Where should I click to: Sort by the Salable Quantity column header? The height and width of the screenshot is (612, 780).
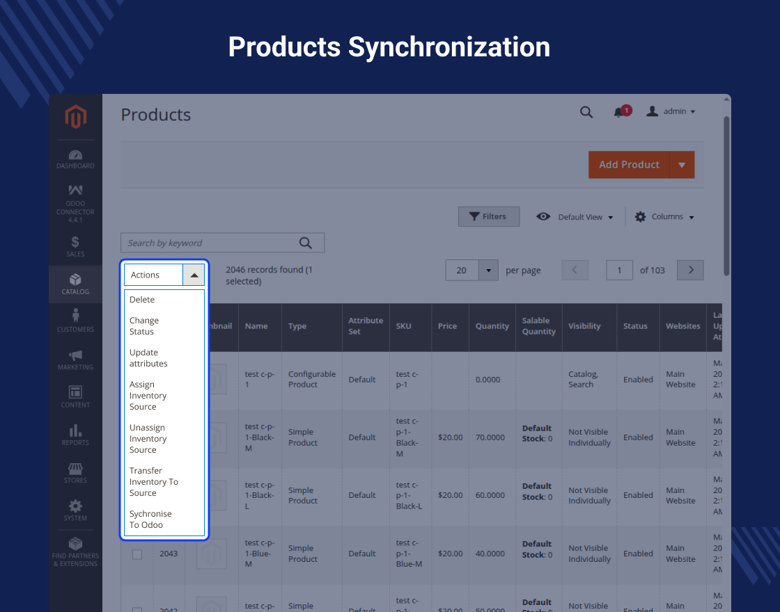[x=539, y=326]
